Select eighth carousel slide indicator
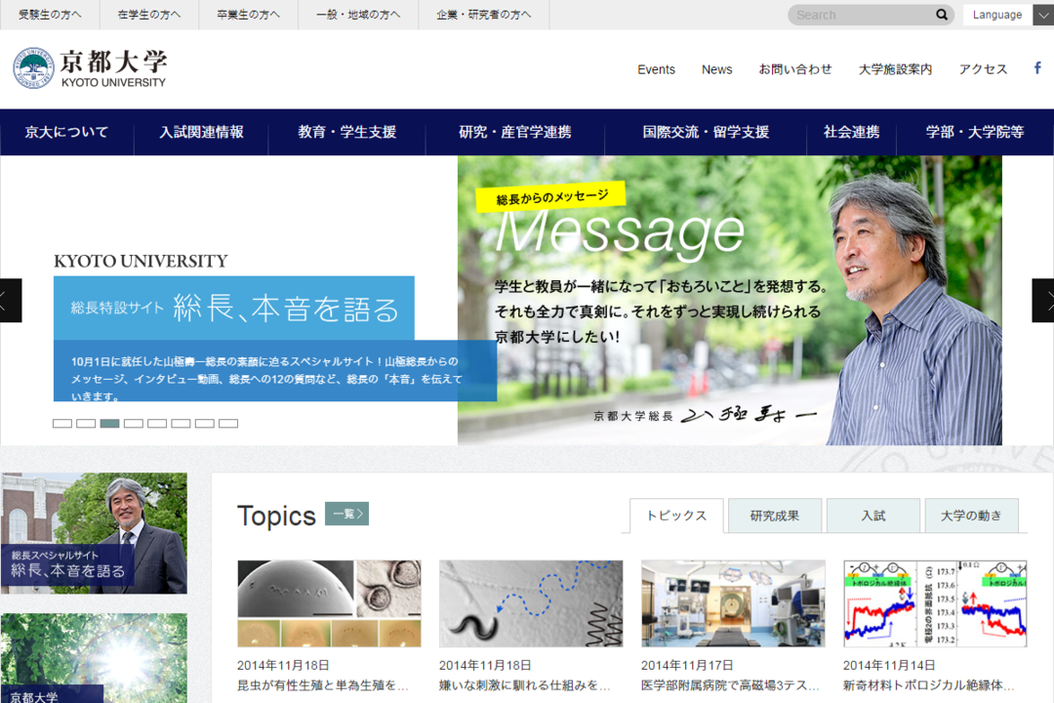 [x=227, y=423]
